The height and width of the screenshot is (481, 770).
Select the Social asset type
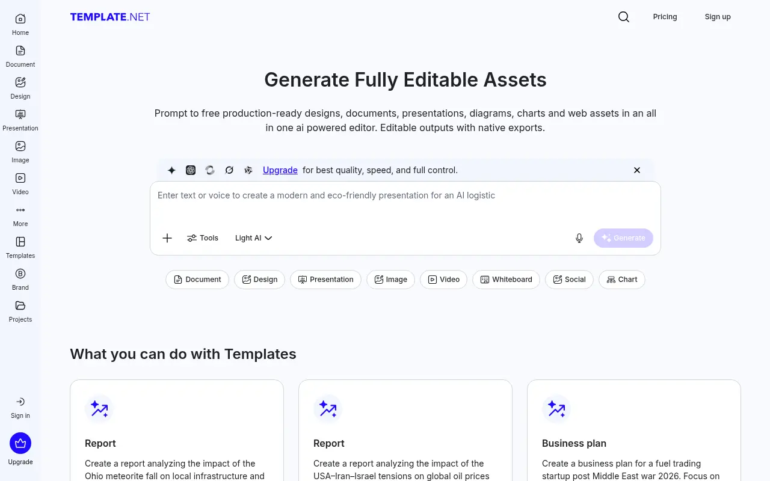pos(569,279)
